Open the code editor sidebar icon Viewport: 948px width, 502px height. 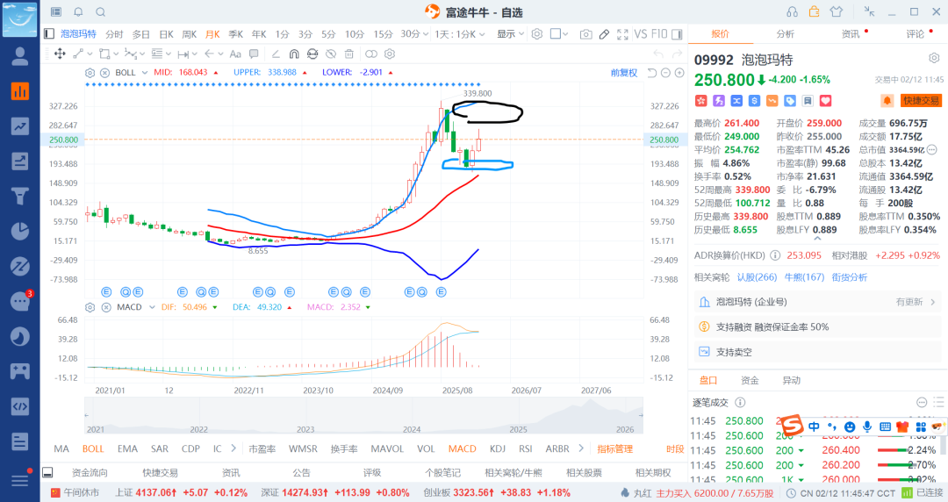(x=20, y=405)
